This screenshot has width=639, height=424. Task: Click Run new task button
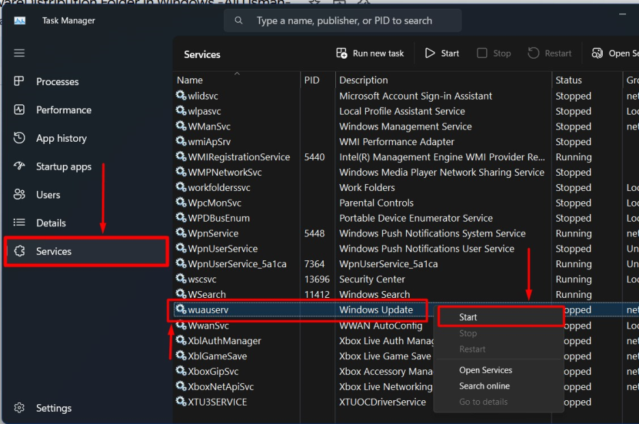[370, 53]
